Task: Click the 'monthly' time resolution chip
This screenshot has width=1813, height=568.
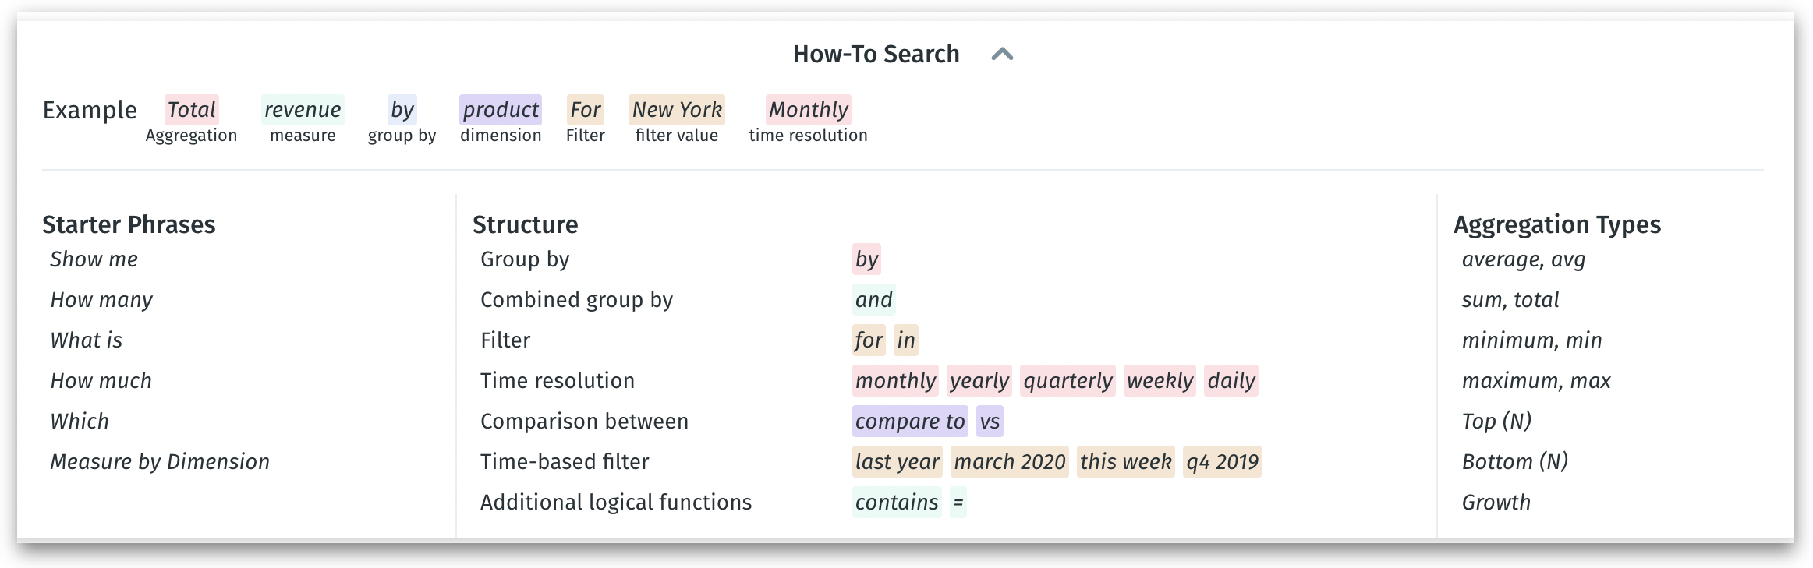Action: point(895,381)
